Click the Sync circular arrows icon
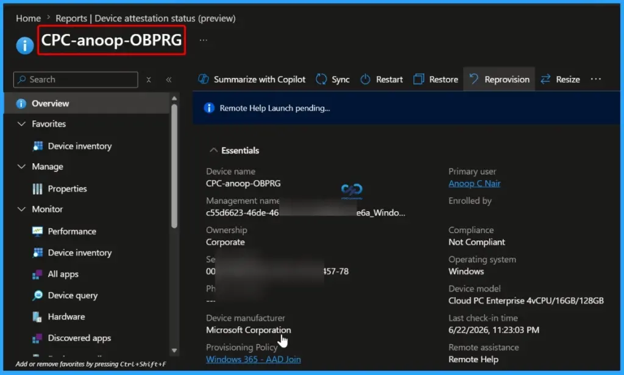624x375 pixels. tap(321, 79)
